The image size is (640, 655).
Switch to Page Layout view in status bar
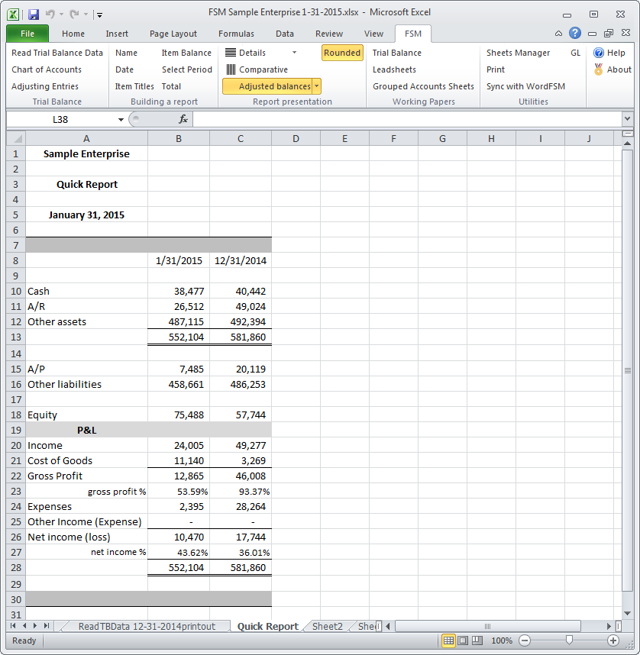pos(463,640)
